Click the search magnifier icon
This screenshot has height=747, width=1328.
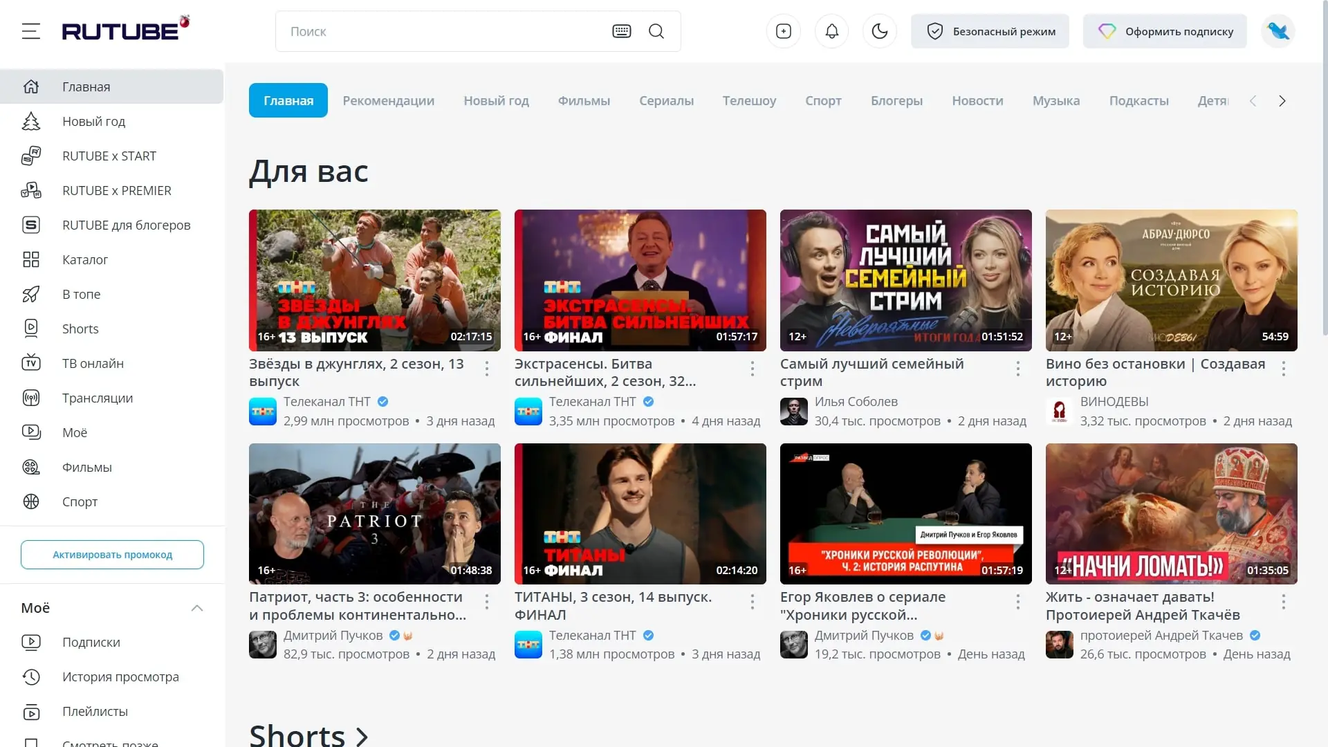point(656,31)
